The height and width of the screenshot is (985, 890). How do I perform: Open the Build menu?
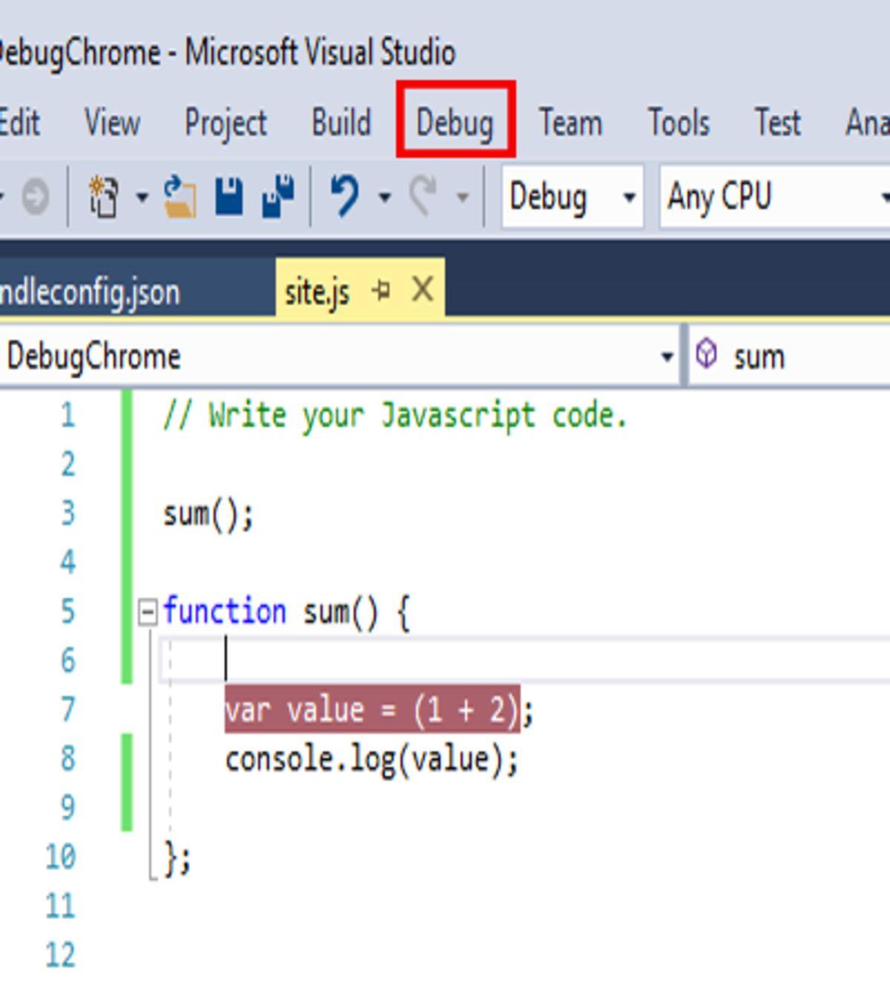[x=341, y=123]
